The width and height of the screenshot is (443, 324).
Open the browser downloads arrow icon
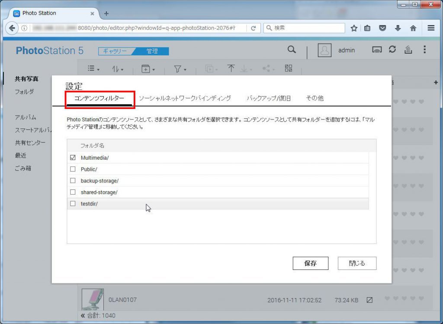[x=398, y=28]
